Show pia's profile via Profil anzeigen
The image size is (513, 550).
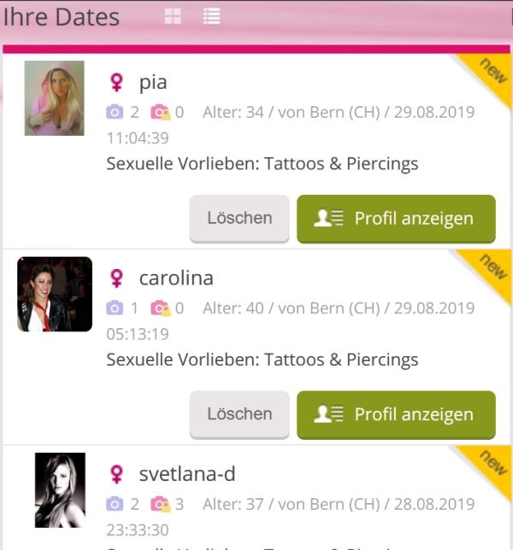396,219
